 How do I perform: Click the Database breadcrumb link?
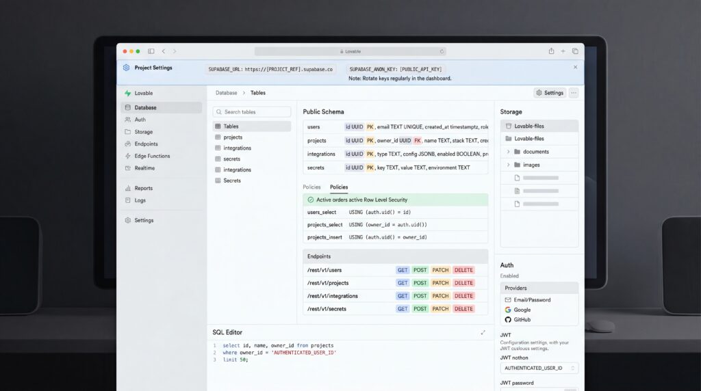[226, 93]
